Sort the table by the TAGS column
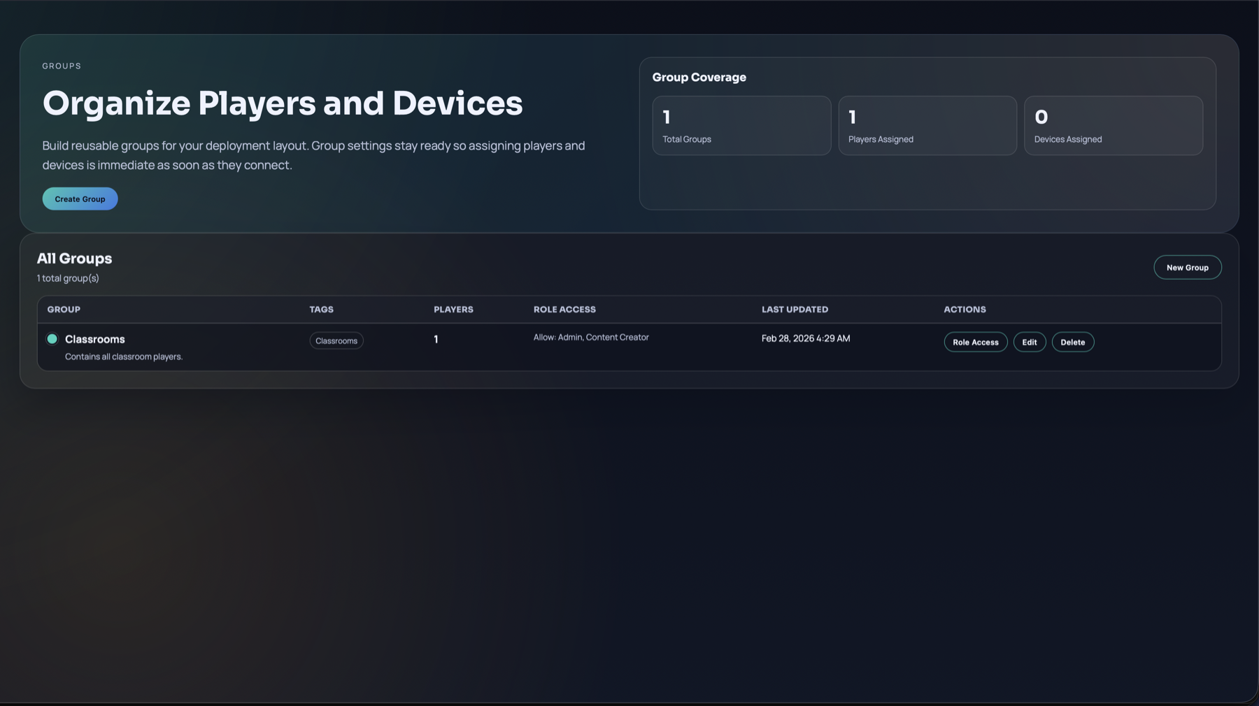This screenshot has height=706, width=1259. click(x=321, y=309)
